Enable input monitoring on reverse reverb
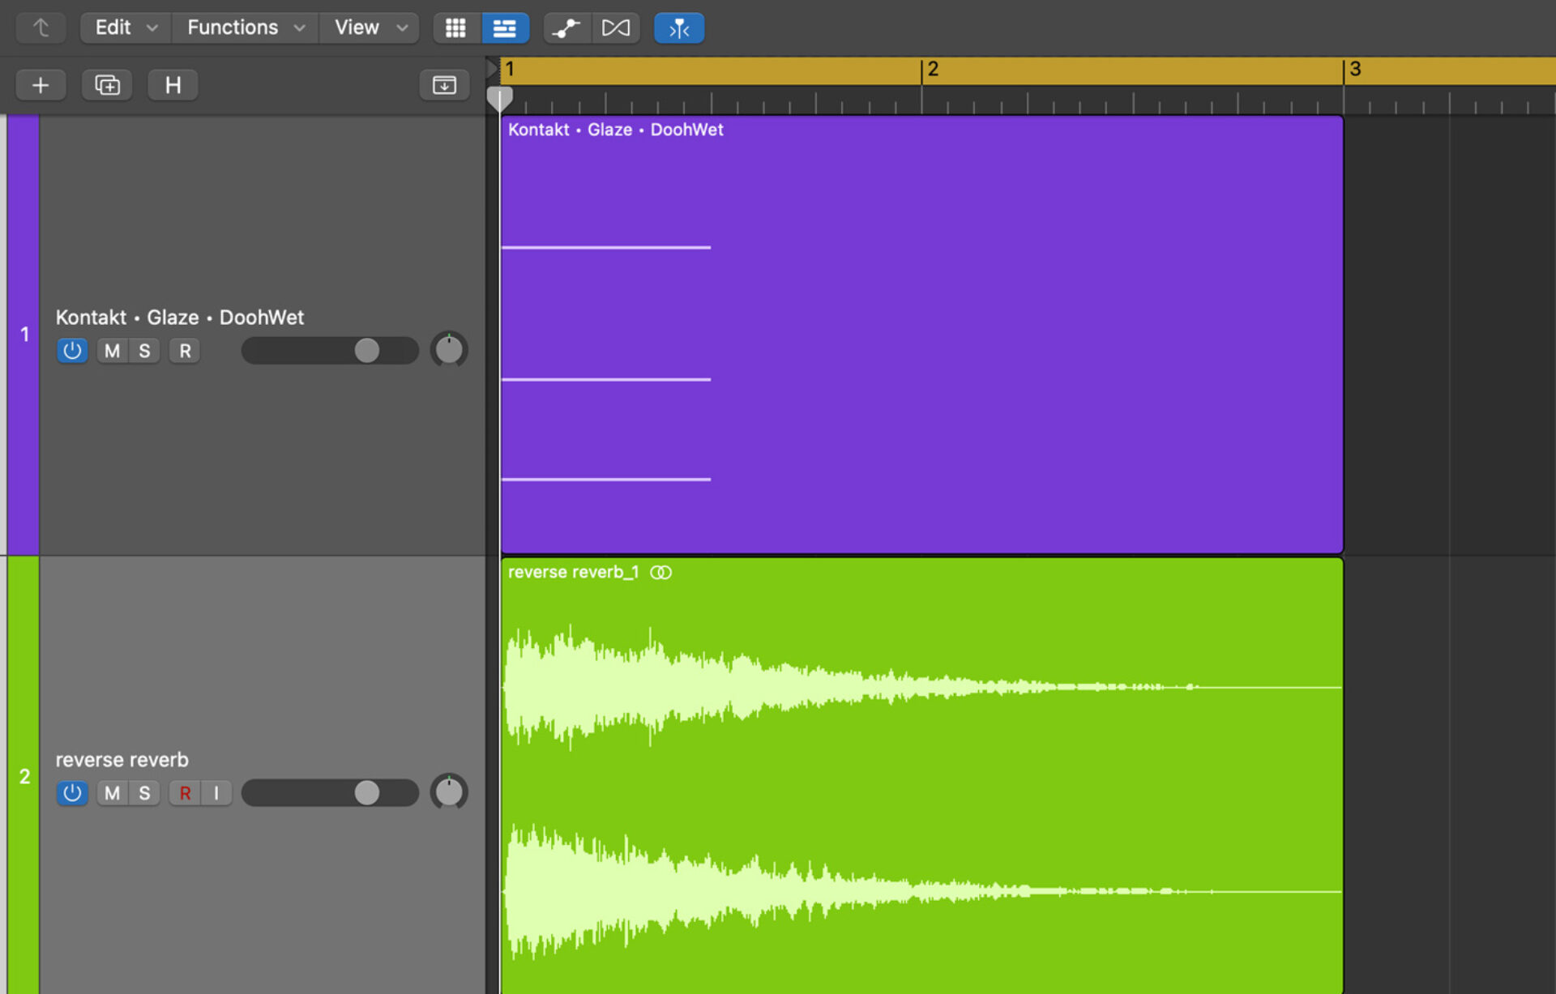This screenshot has width=1556, height=994. click(x=216, y=792)
